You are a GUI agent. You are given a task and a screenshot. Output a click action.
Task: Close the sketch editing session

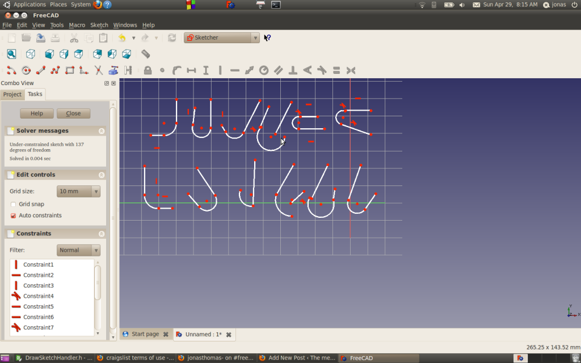pos(73,113)
